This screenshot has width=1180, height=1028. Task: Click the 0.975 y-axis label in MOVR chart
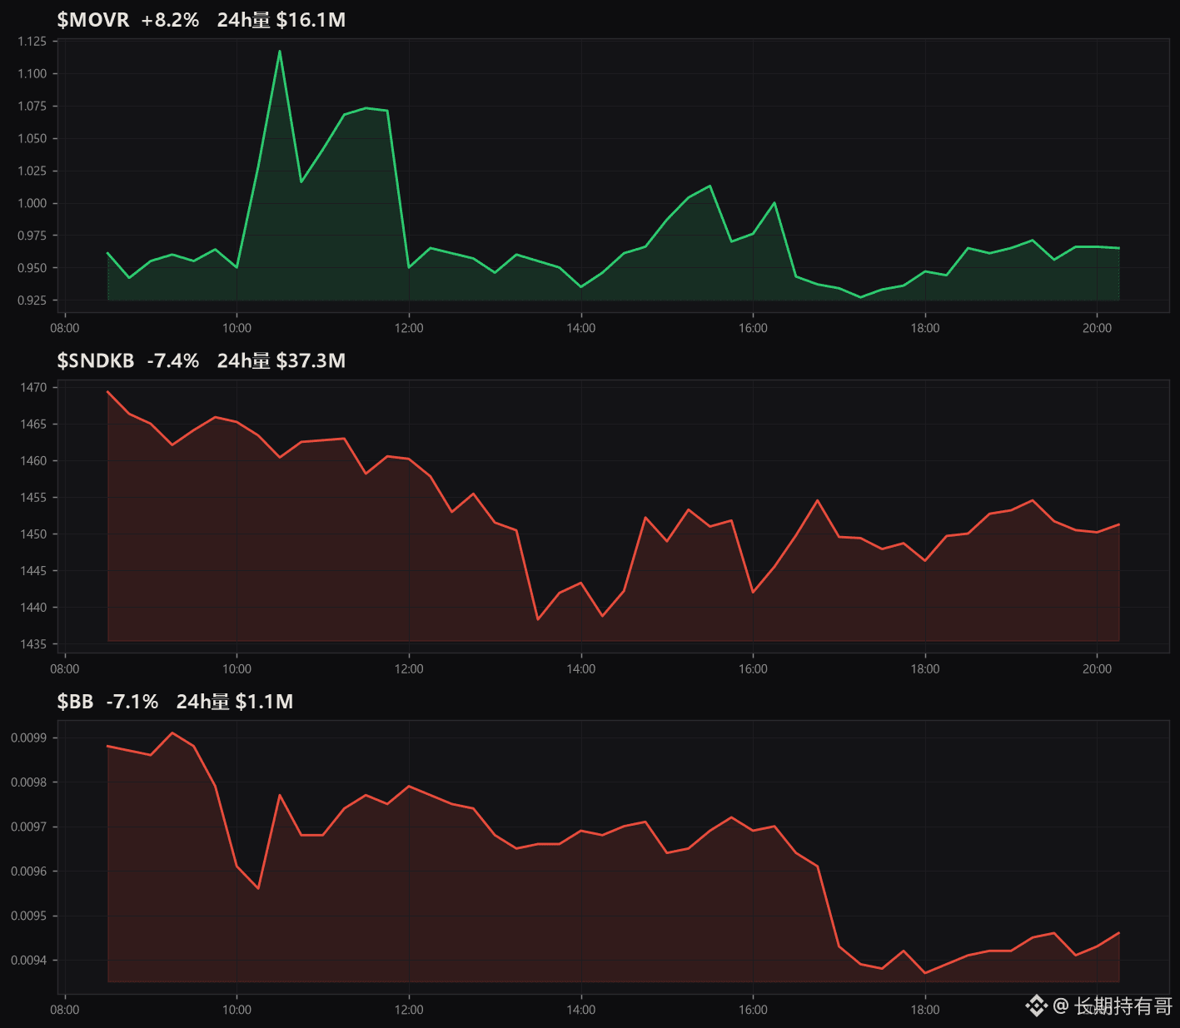coord(32,236)
